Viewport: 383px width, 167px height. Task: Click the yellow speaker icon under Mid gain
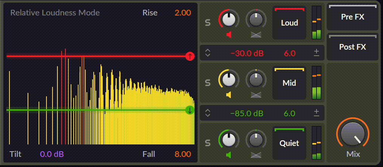(229, 95)
